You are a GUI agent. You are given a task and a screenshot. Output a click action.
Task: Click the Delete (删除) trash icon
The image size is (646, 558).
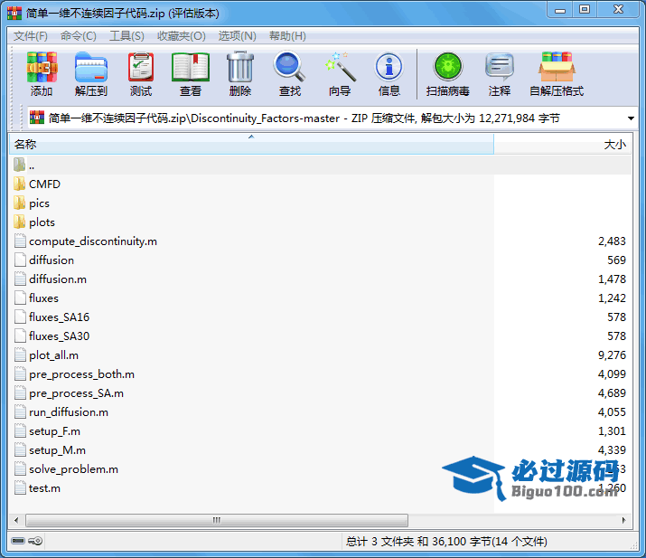point(240,67)
